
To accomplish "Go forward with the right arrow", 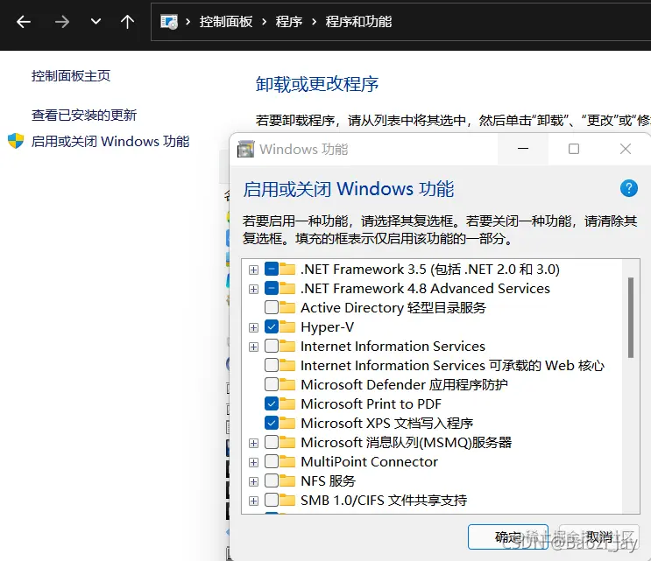I will click(62, 22).
